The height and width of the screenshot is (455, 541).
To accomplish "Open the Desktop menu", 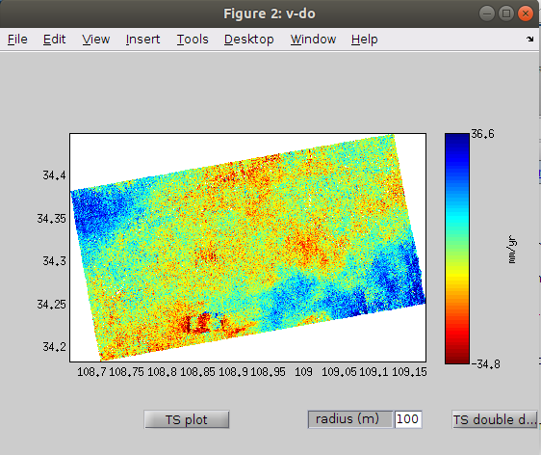I will [x=248, y=40].
